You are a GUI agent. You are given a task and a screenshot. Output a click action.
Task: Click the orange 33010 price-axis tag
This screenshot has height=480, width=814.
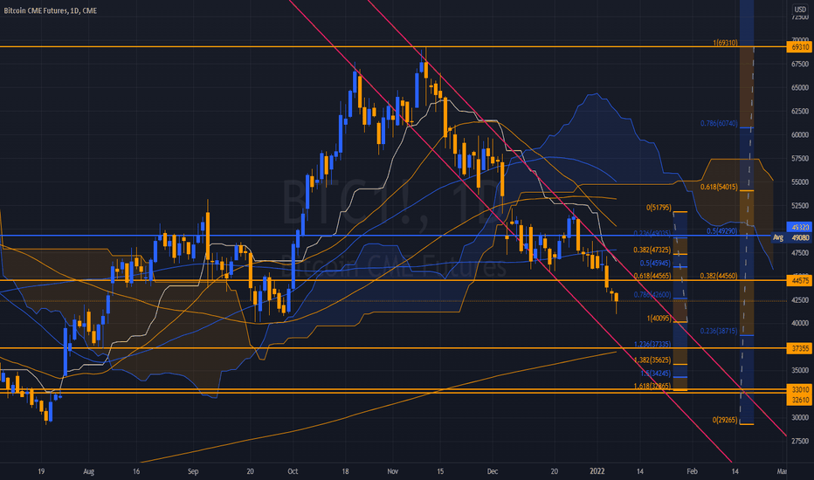[x=799, y=389]
